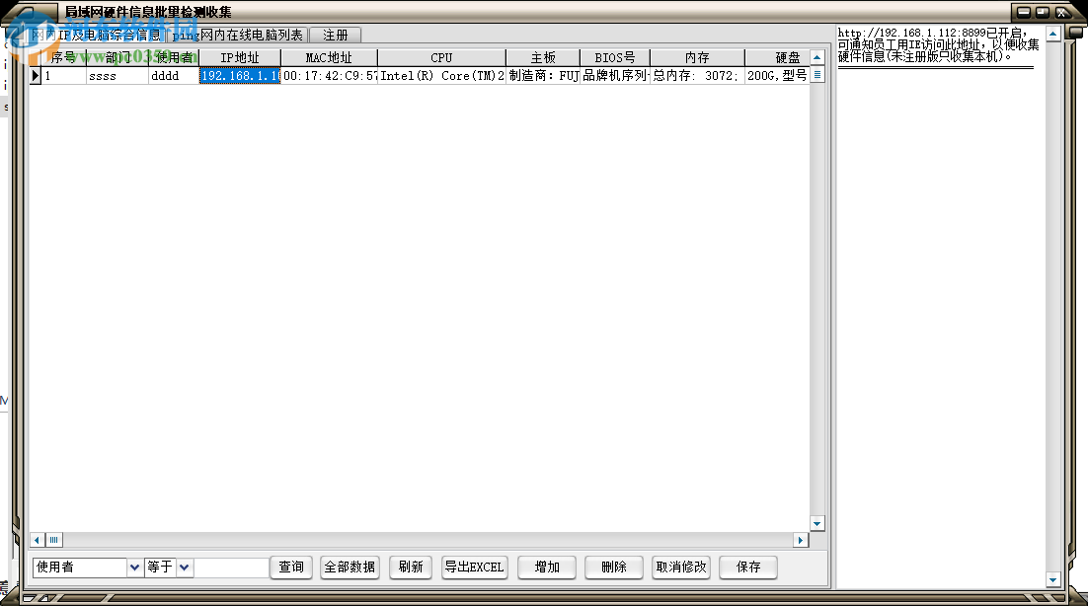The image size is (1088, 606).
Task: Select the 200G,型号 hard disk cell
Action: pos(777,76)
